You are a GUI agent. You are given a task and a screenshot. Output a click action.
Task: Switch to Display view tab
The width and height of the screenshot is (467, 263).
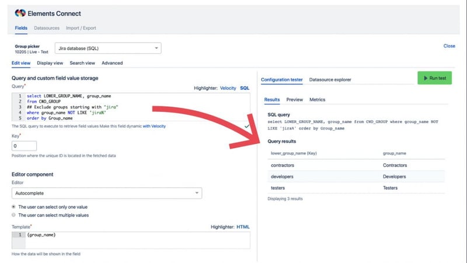point(50,63)
